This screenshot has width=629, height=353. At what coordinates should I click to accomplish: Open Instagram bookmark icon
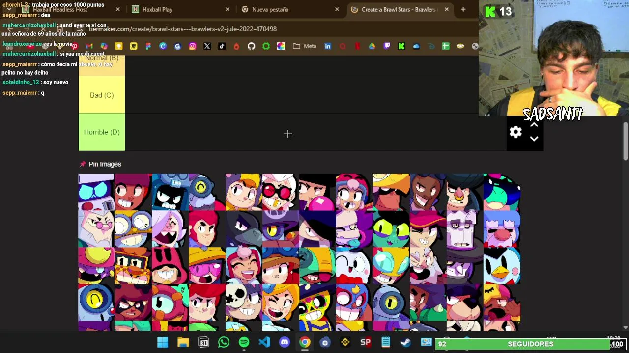[x=193, y=46]
